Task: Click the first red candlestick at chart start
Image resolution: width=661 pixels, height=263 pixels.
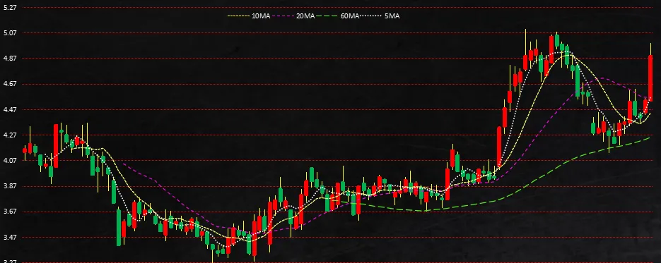Action: [25, 150]
